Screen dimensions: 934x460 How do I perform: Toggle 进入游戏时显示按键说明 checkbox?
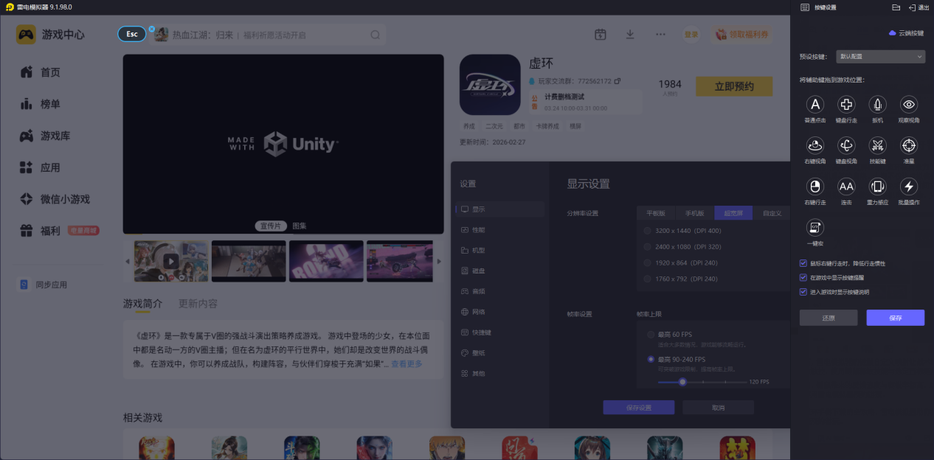click(x=803, y=292)
